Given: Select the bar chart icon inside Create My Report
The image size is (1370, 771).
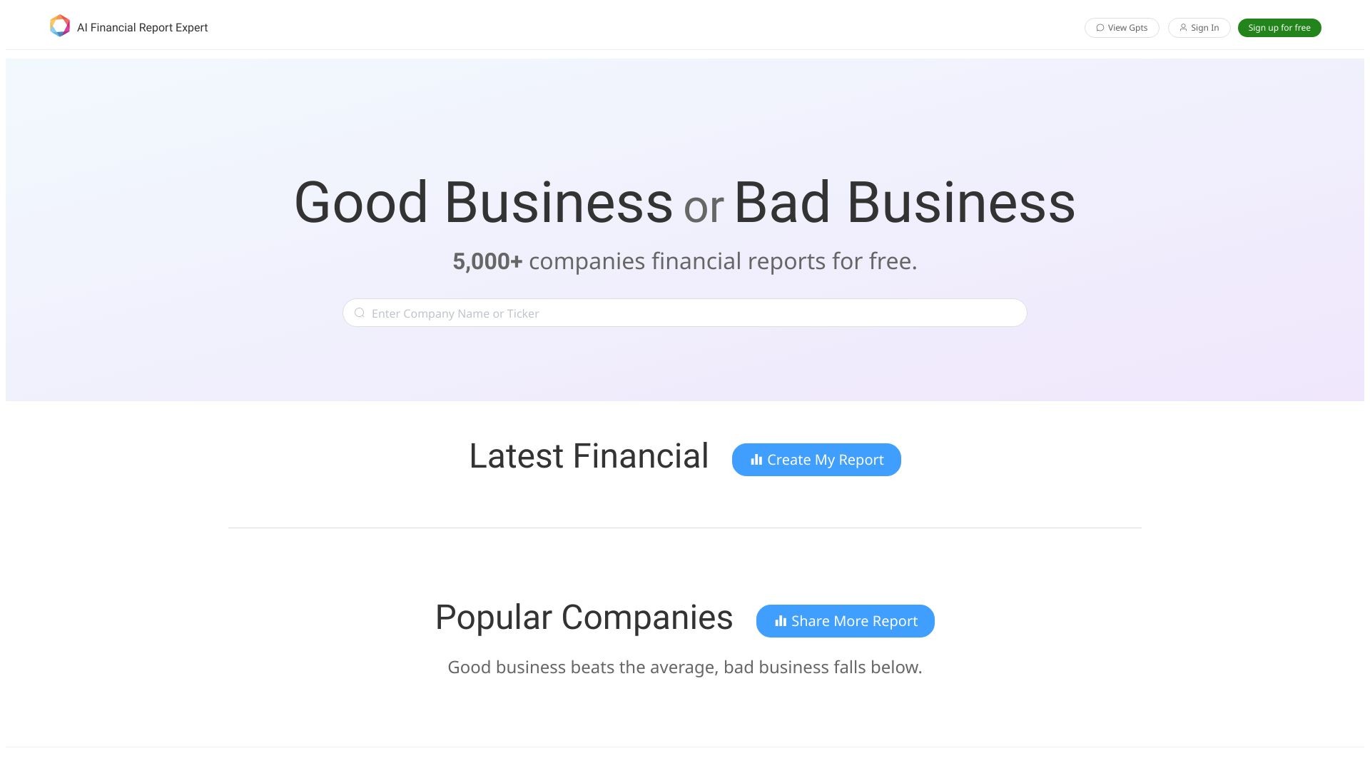Looking at the screenshot, I should pos(756,460).
